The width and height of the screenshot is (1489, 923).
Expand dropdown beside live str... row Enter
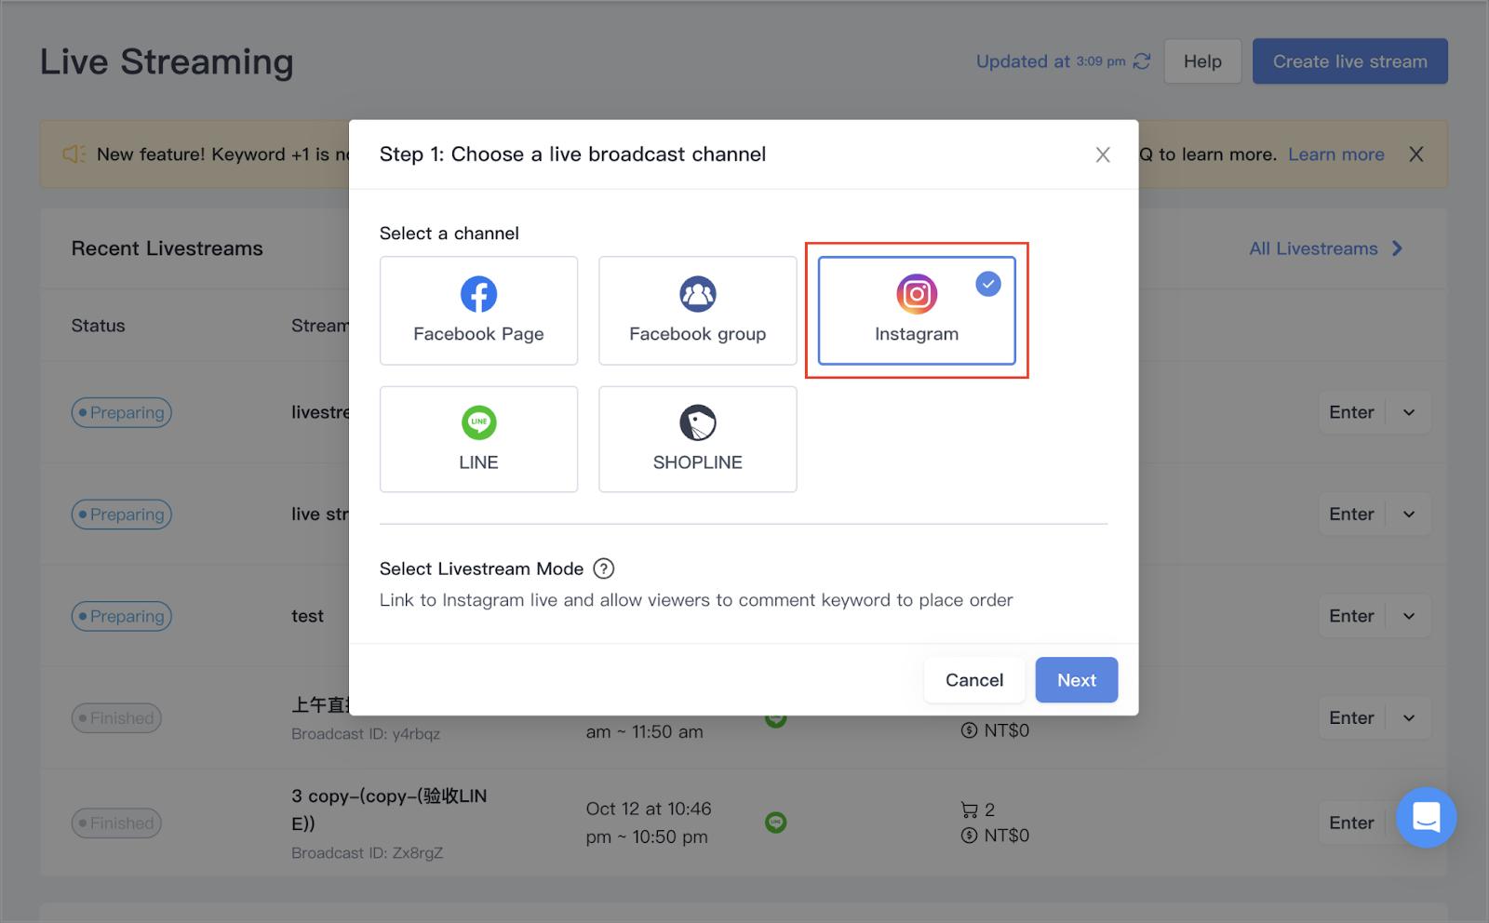tap(1409, 515)
